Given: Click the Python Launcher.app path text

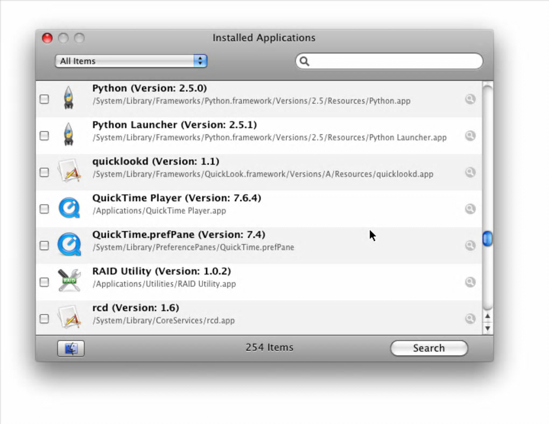Looking at the screenshot, I should coord(270,138).
